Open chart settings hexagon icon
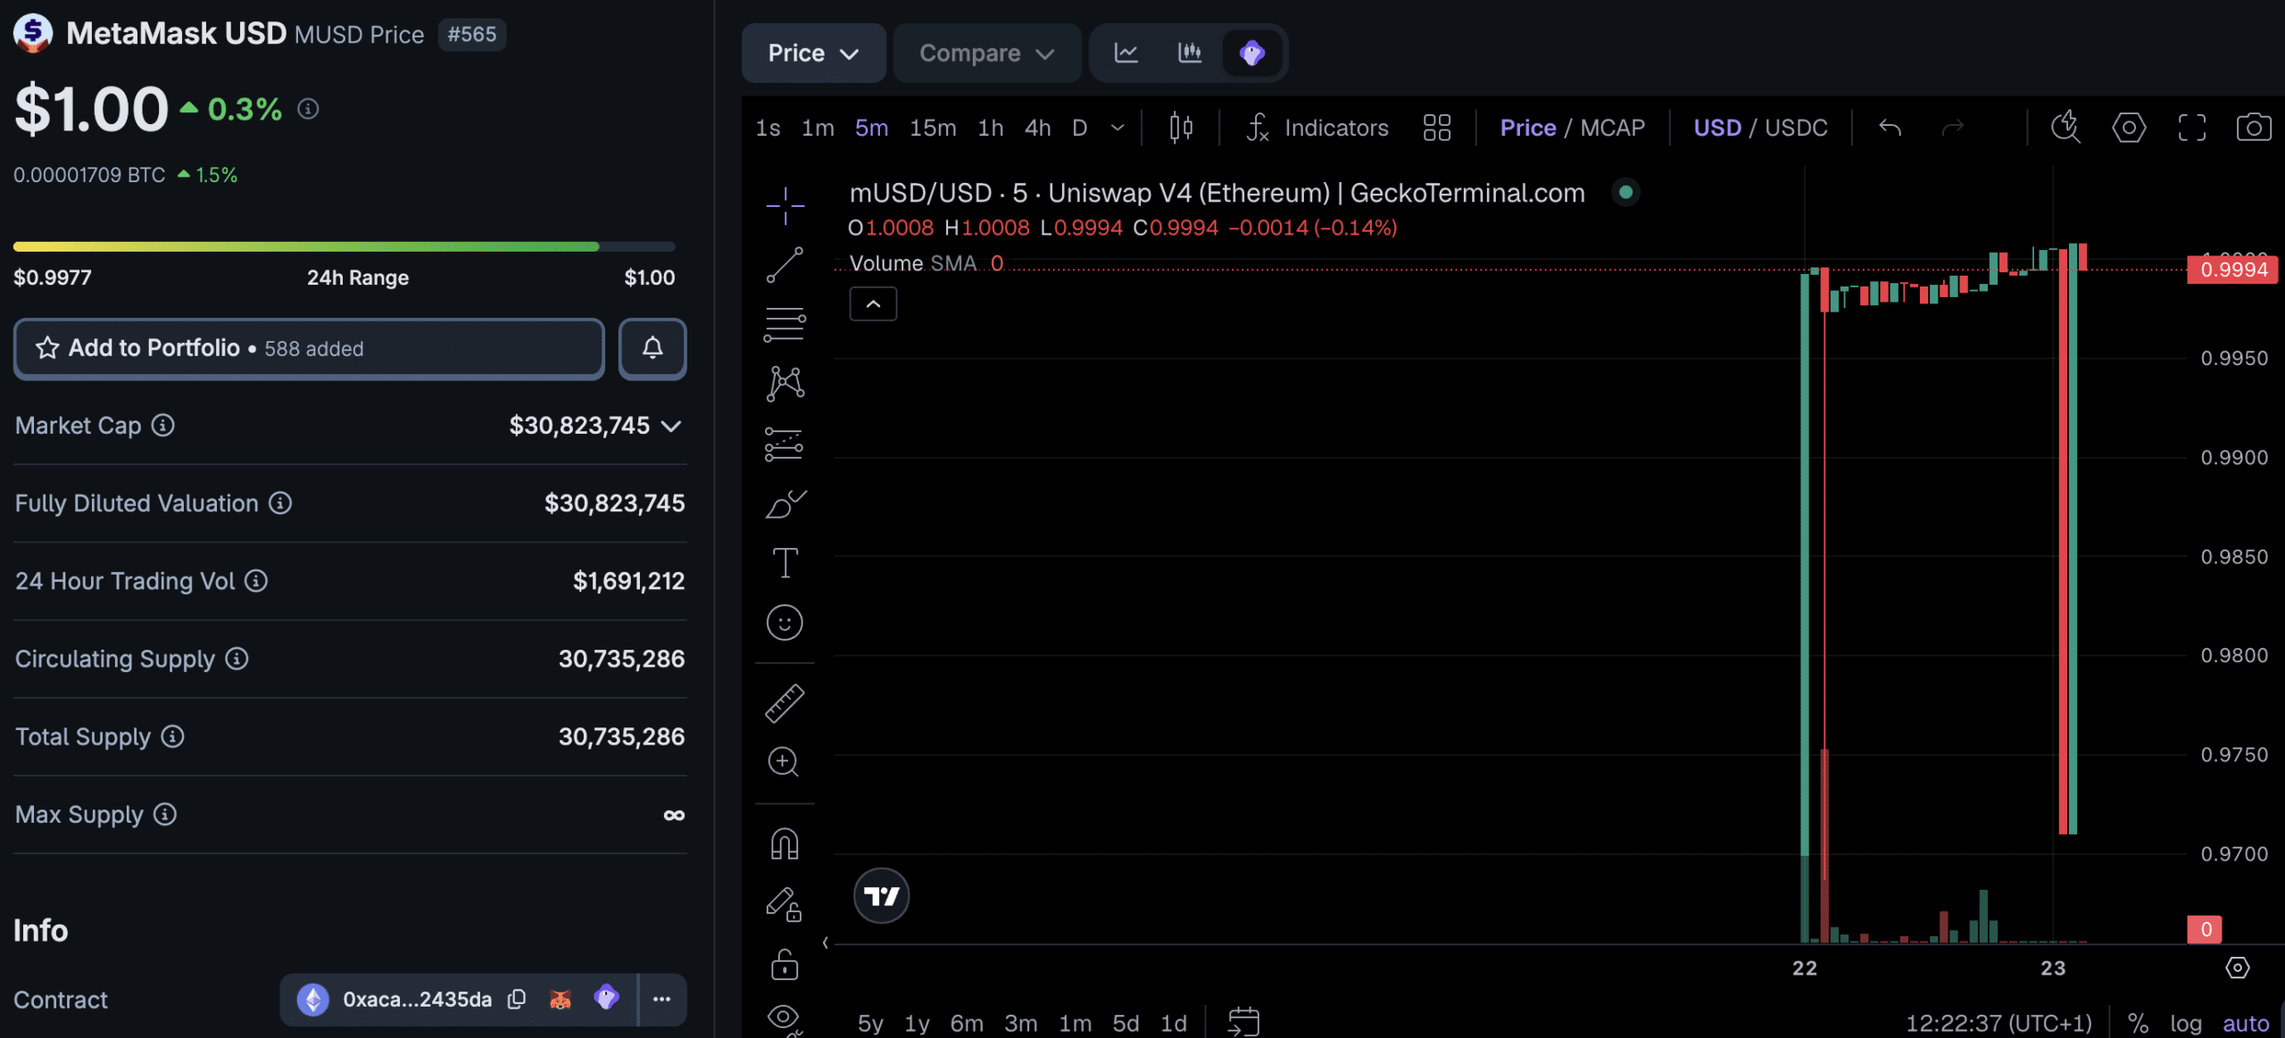The width and height of the screenshot is (2285, 1038). pyautogui.click(x=2129, y=128)
